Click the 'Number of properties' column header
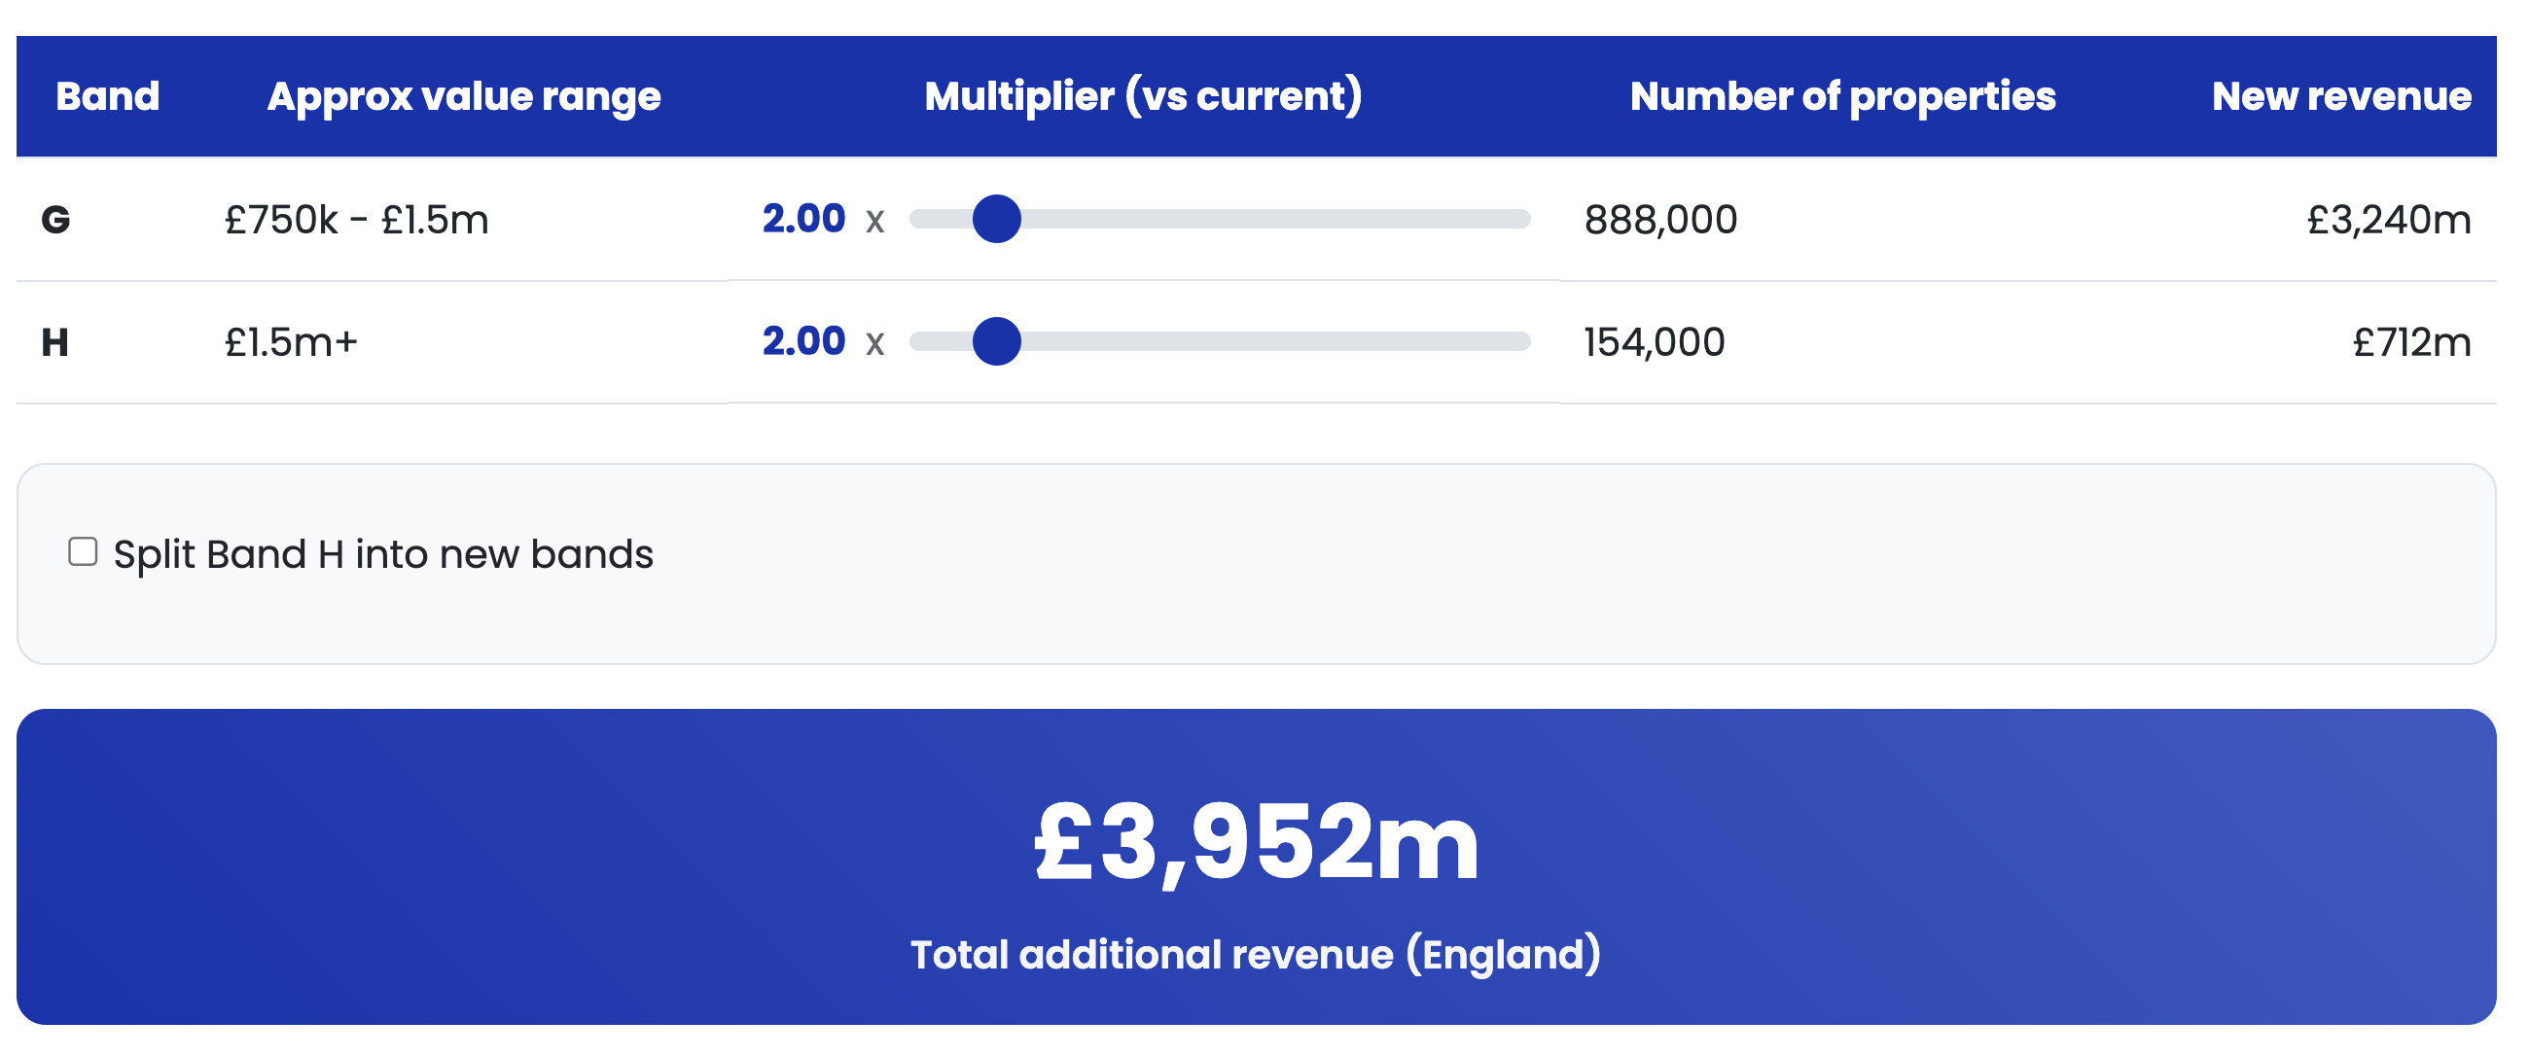This screenshot has height=1056, width=2529. coord(1841,96)
